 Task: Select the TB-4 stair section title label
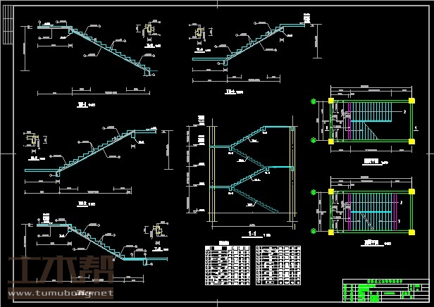tap(229, 92)
